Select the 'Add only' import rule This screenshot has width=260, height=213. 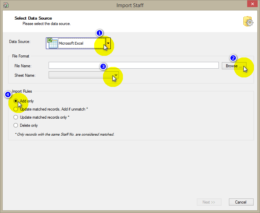click(x=16, y=101)
